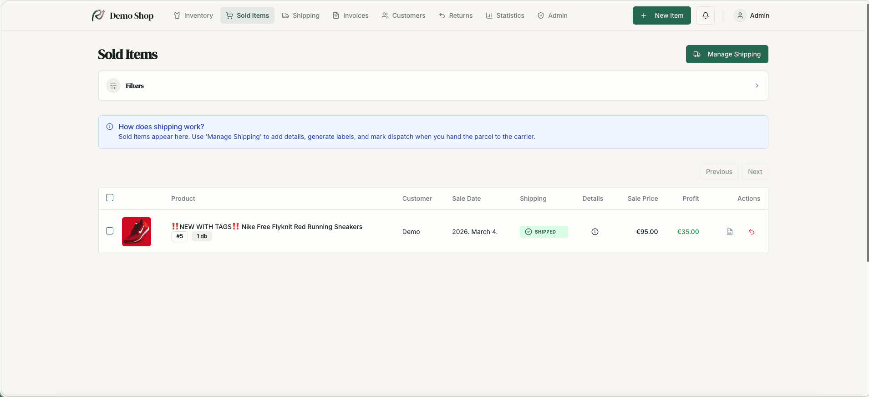The width and height of the screenshot is (869, 397).
Task: Toggle the select-all header checkbox
Action: (x=110, y=198)
